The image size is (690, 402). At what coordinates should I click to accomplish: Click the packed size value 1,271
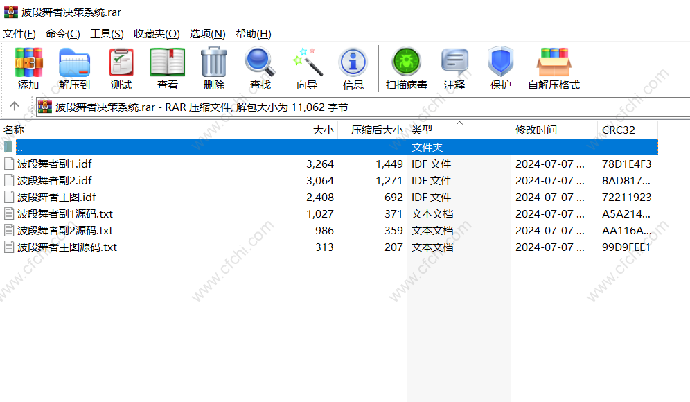click(389, 180)
